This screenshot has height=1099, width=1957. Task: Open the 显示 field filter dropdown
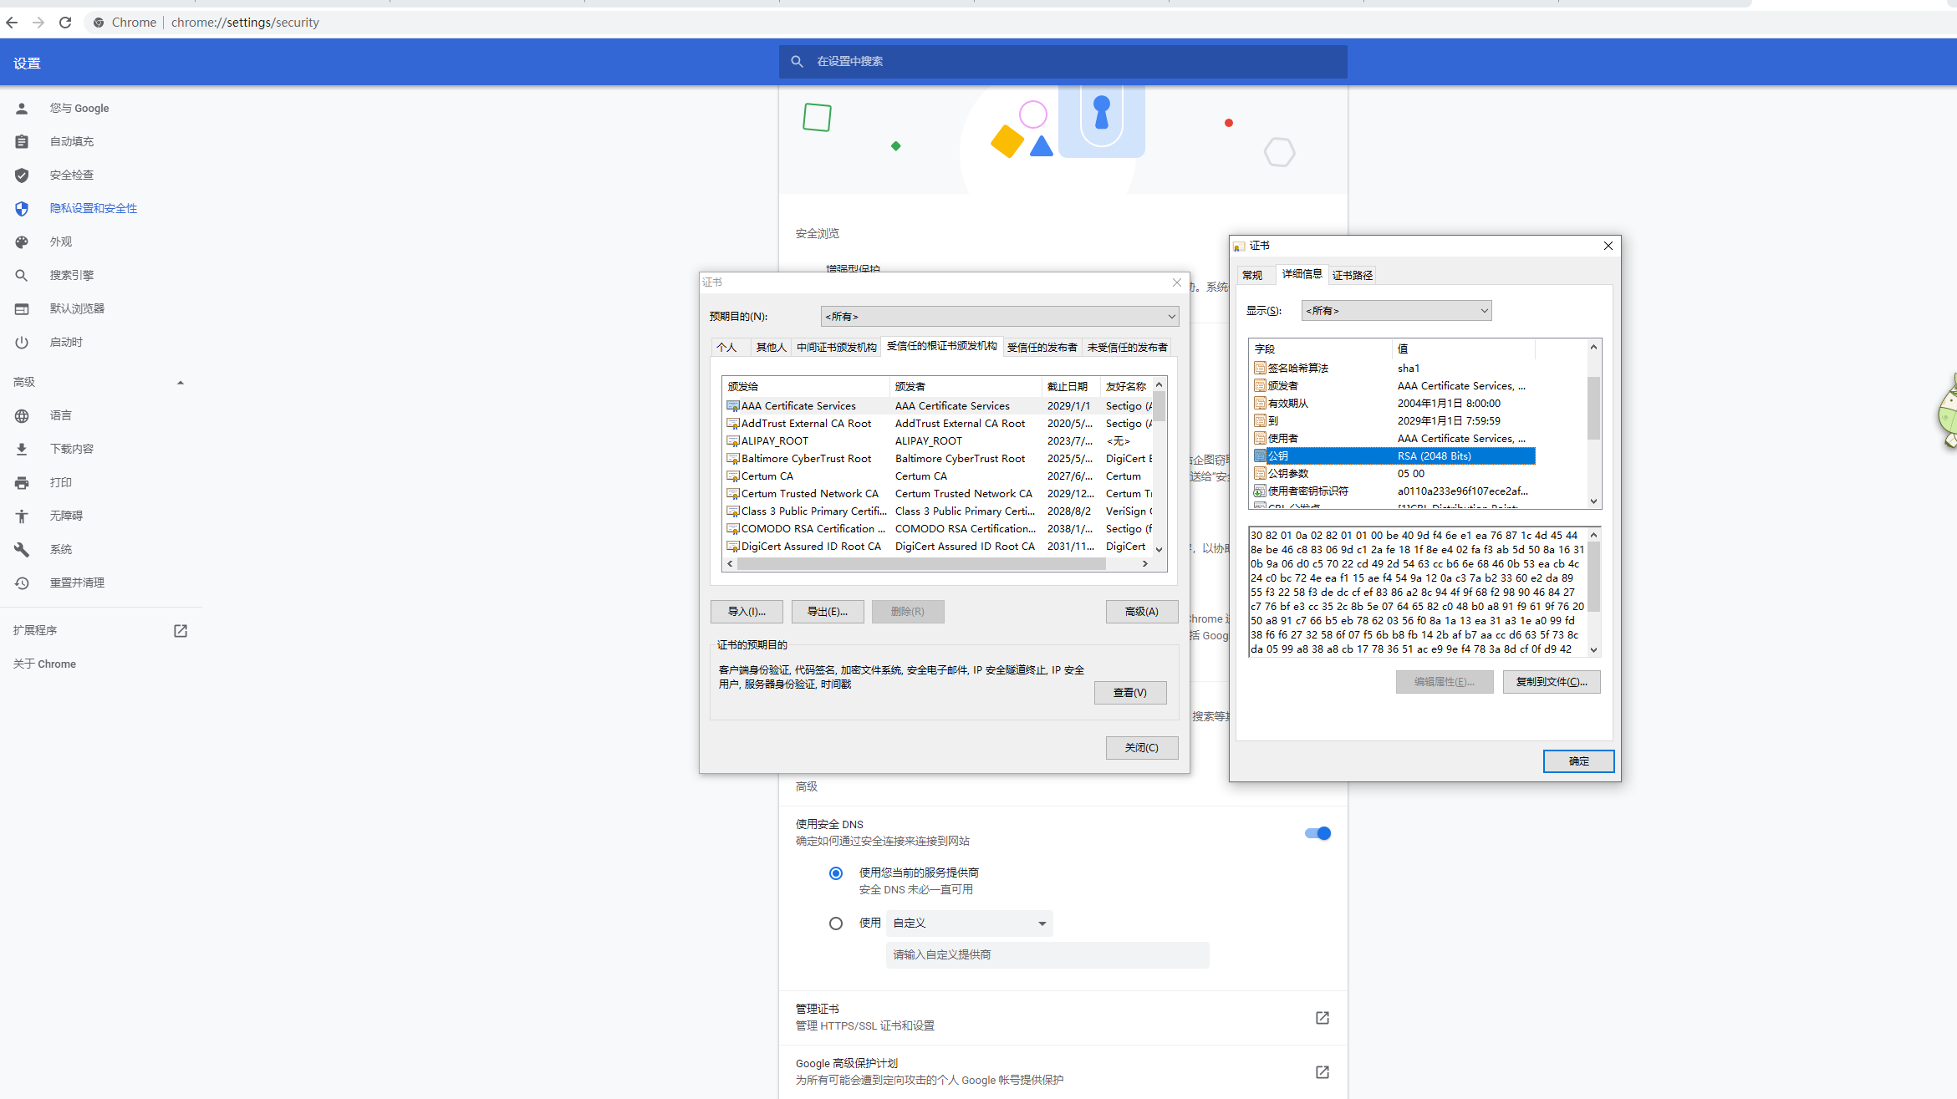(x=1396, y=311)
